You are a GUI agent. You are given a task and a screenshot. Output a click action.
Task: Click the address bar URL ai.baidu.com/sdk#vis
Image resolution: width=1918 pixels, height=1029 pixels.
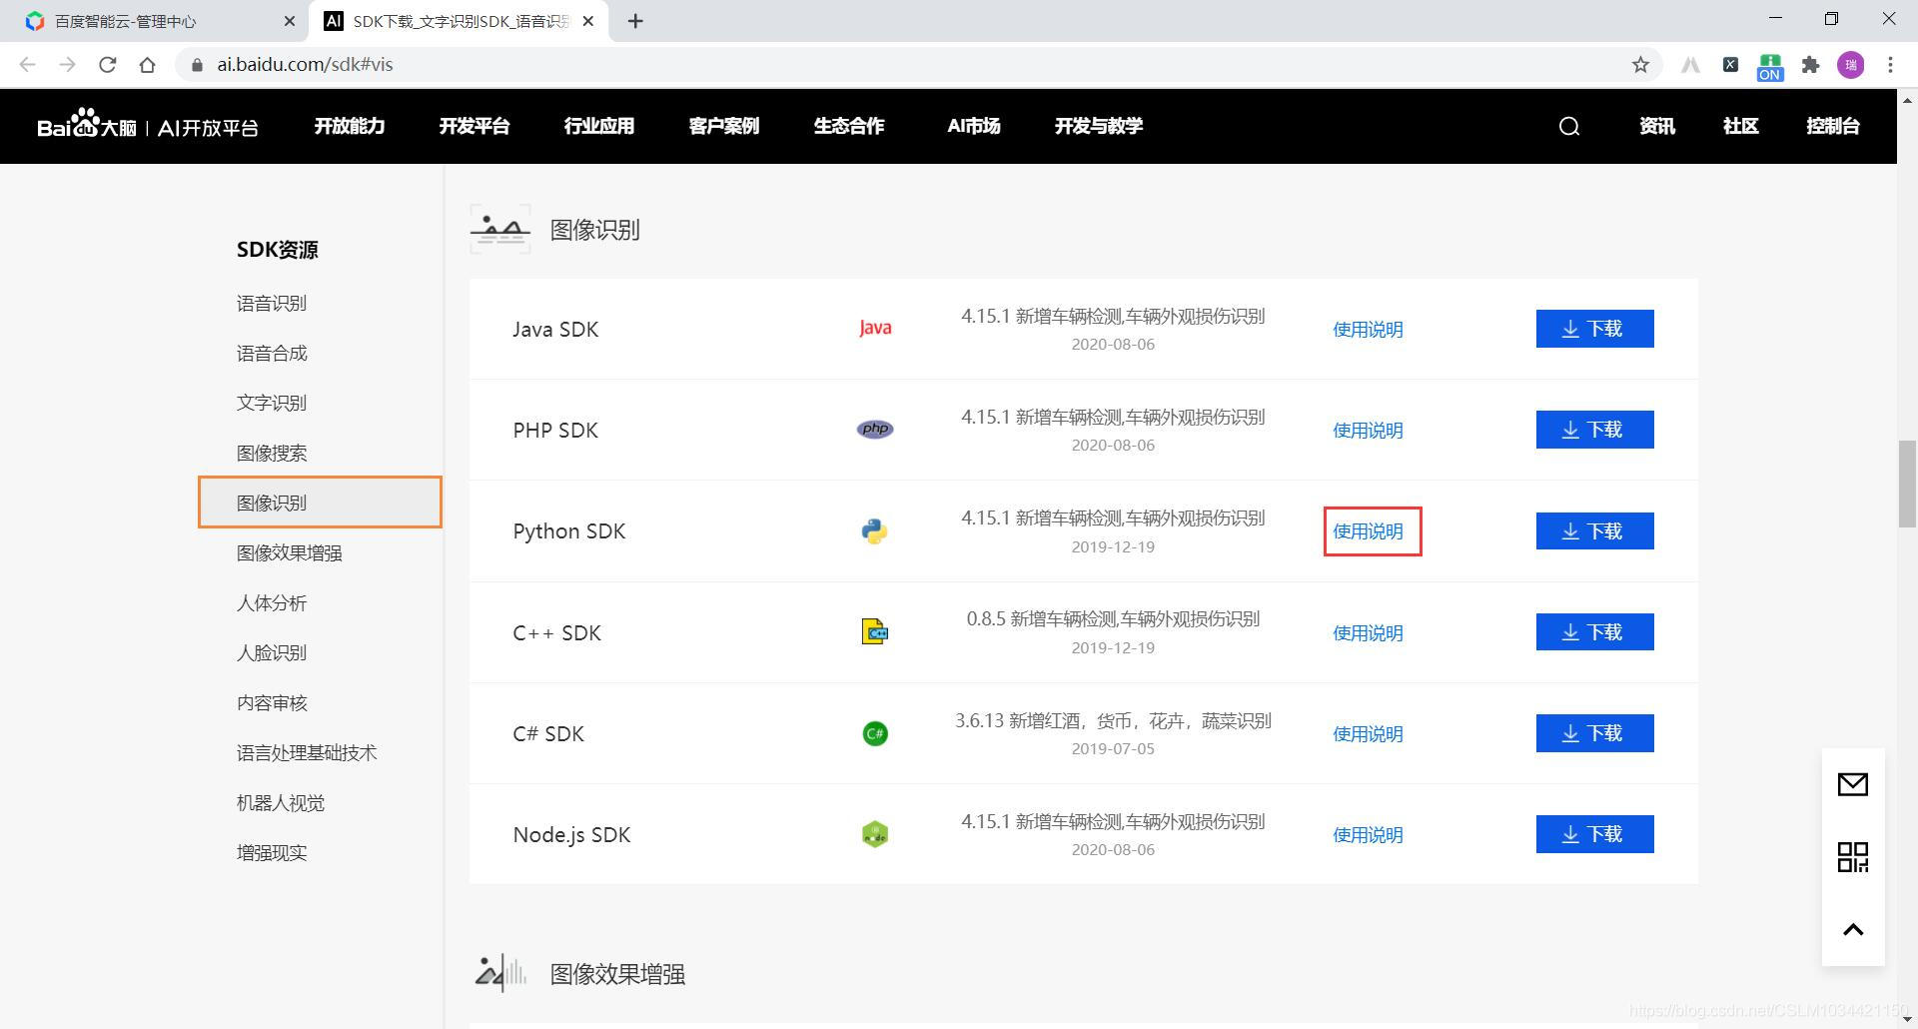(x=305, y=64)
